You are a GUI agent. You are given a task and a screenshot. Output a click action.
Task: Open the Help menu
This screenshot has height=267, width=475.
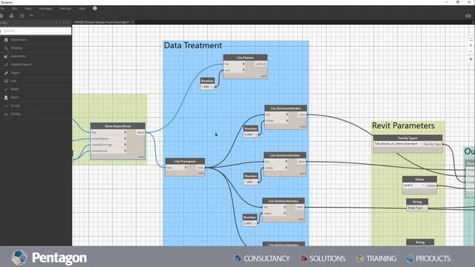pos(82,8)
